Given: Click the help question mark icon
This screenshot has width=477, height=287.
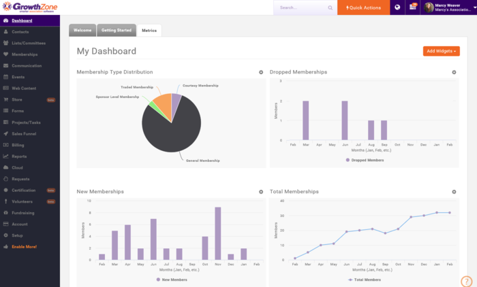Looking at the screenshot, I should [x=466, y=282].
